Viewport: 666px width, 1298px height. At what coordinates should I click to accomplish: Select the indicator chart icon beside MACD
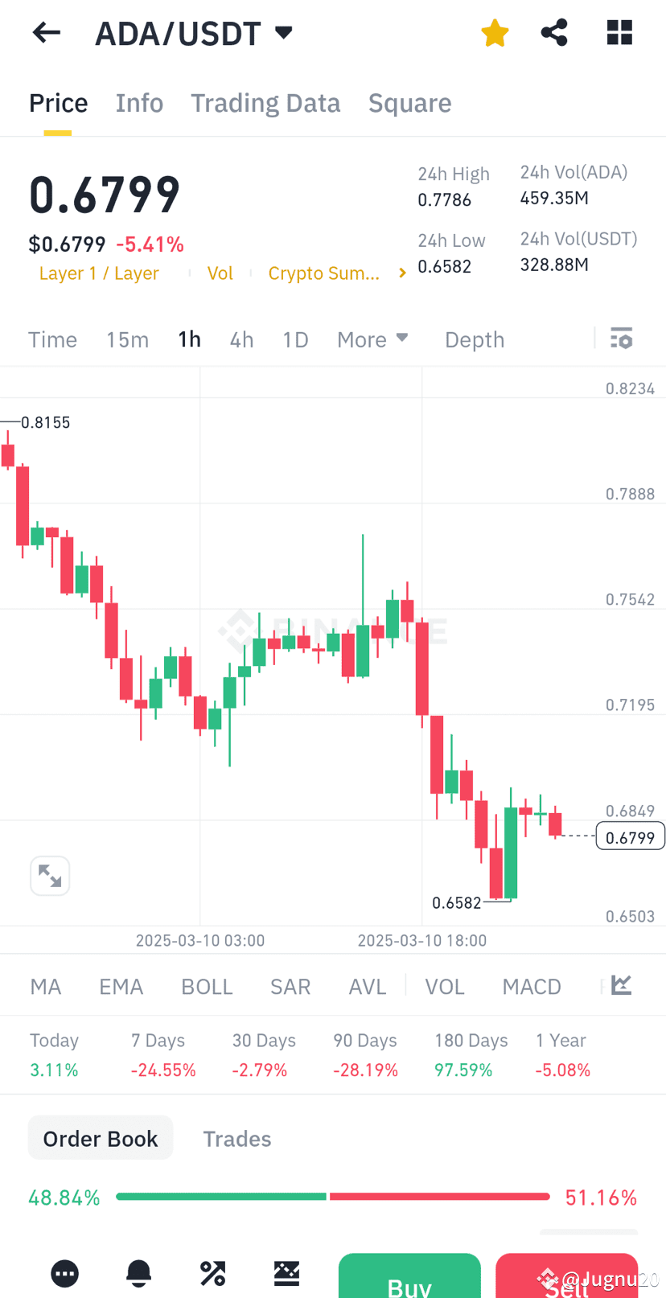[619, 985]
